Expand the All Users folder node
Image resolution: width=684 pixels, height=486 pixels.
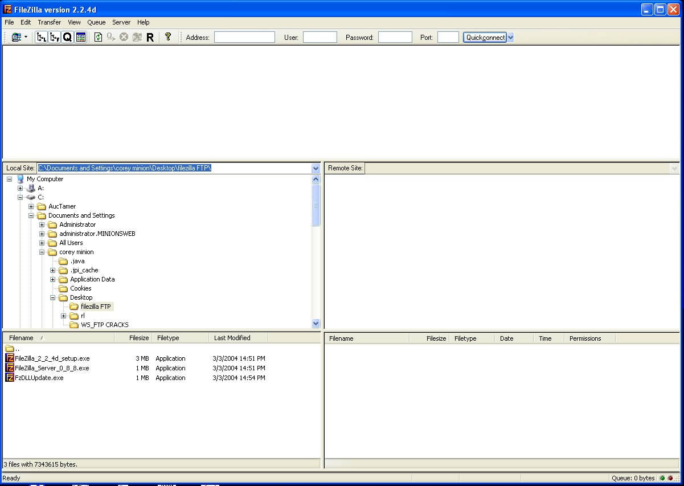tap(42, 243)
